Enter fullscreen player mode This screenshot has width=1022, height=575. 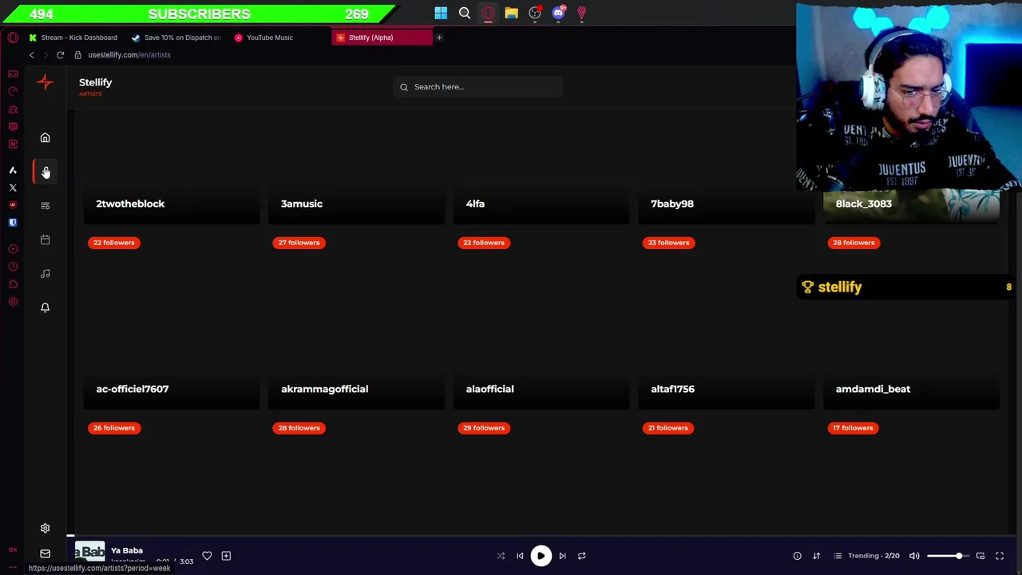click(1000, 556)
